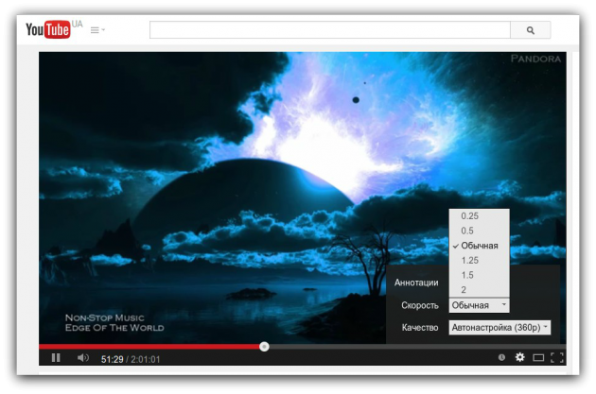Click the red progress bar scrubber handle
596x394 pixels.
264,346
